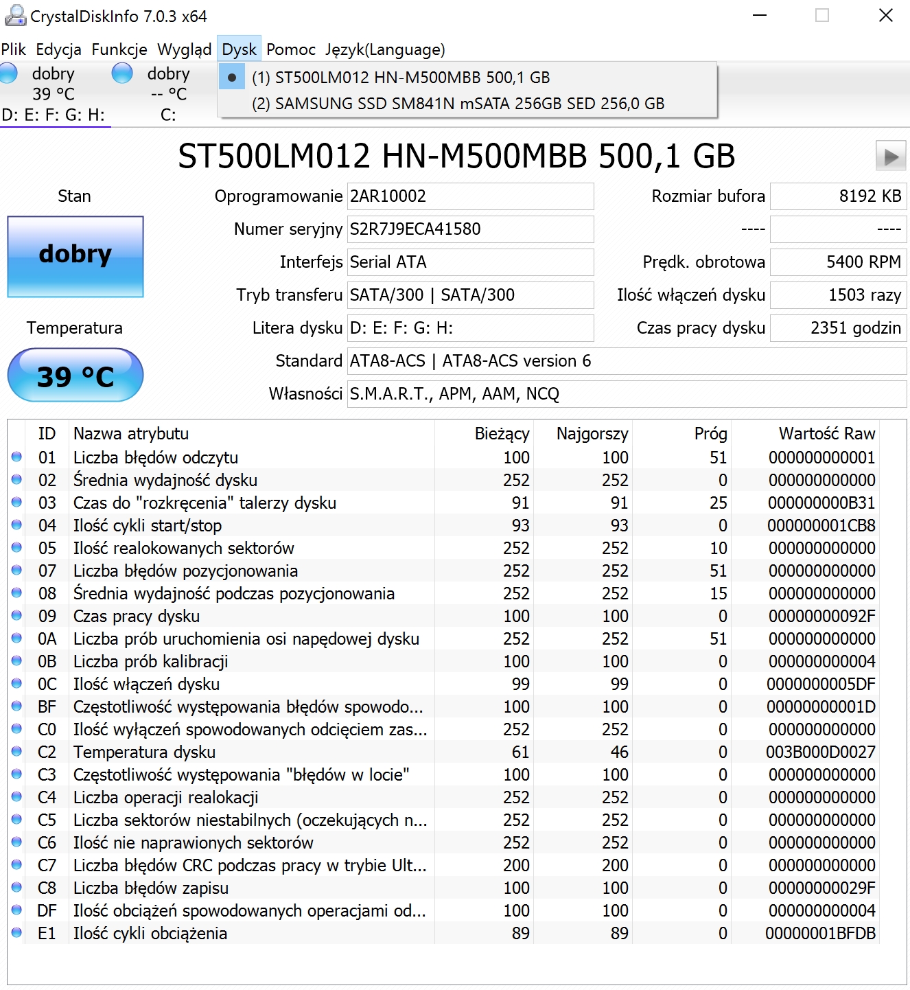Viewport: 910px width, 990px height.
Task: Click the status dot for attribute 02
Action: 16,479
